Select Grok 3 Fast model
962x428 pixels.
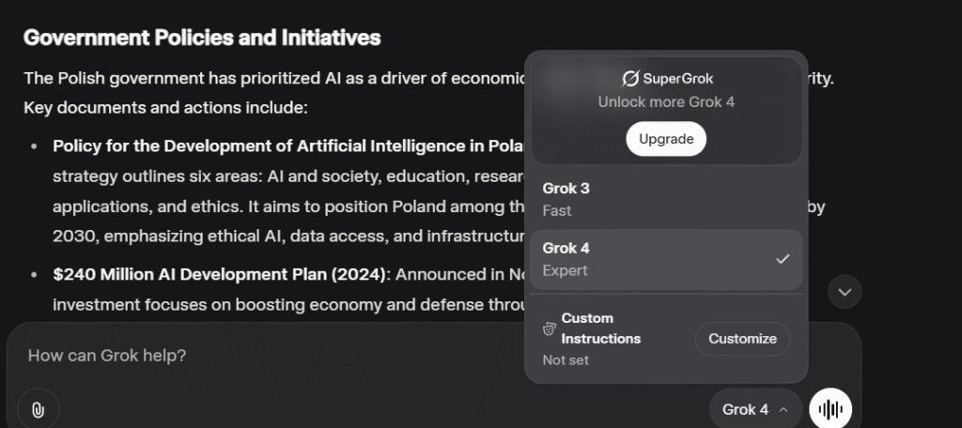[666, 199]
